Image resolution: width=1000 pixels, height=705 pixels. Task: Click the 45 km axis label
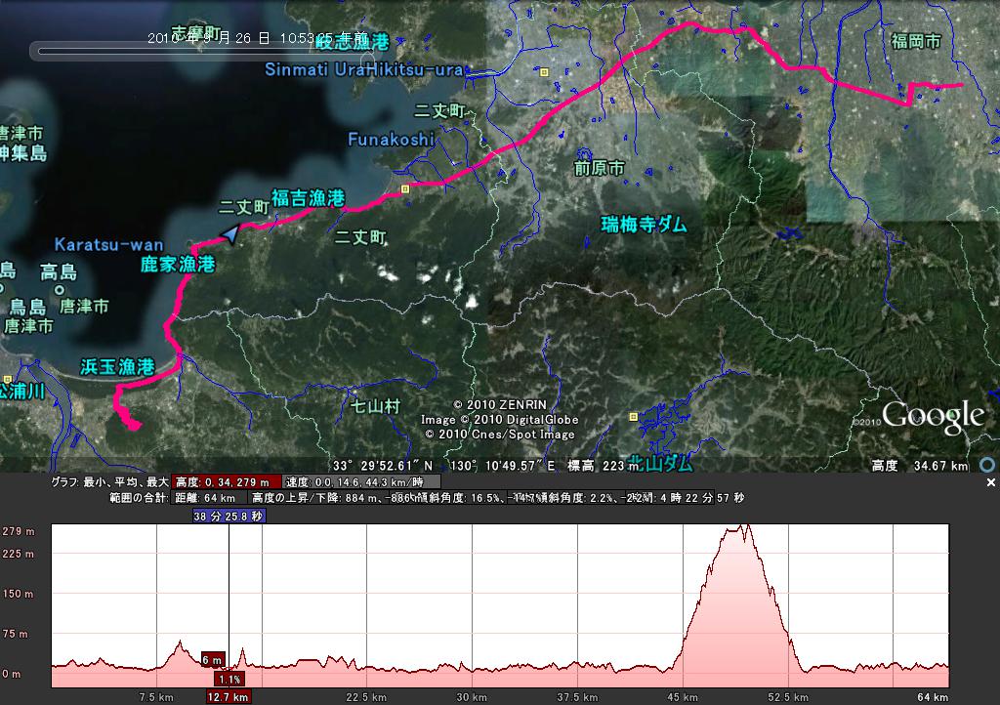coord(683,697)
